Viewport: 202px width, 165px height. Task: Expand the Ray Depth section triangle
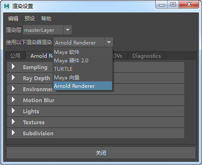(x=13, y=78)
